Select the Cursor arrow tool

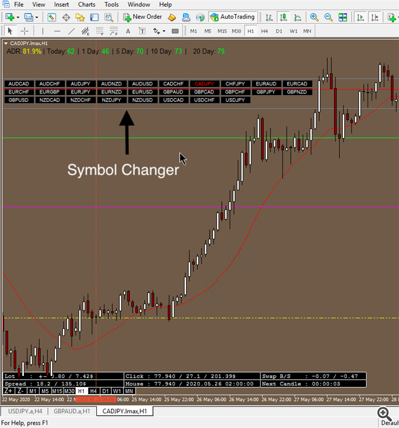click(10, 31)
